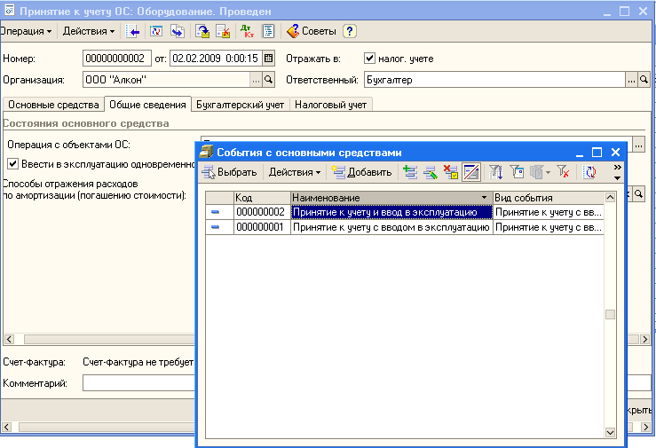Open Действия dropdown in events window
The image size is (656, 448).
click(x=295, y=172)
